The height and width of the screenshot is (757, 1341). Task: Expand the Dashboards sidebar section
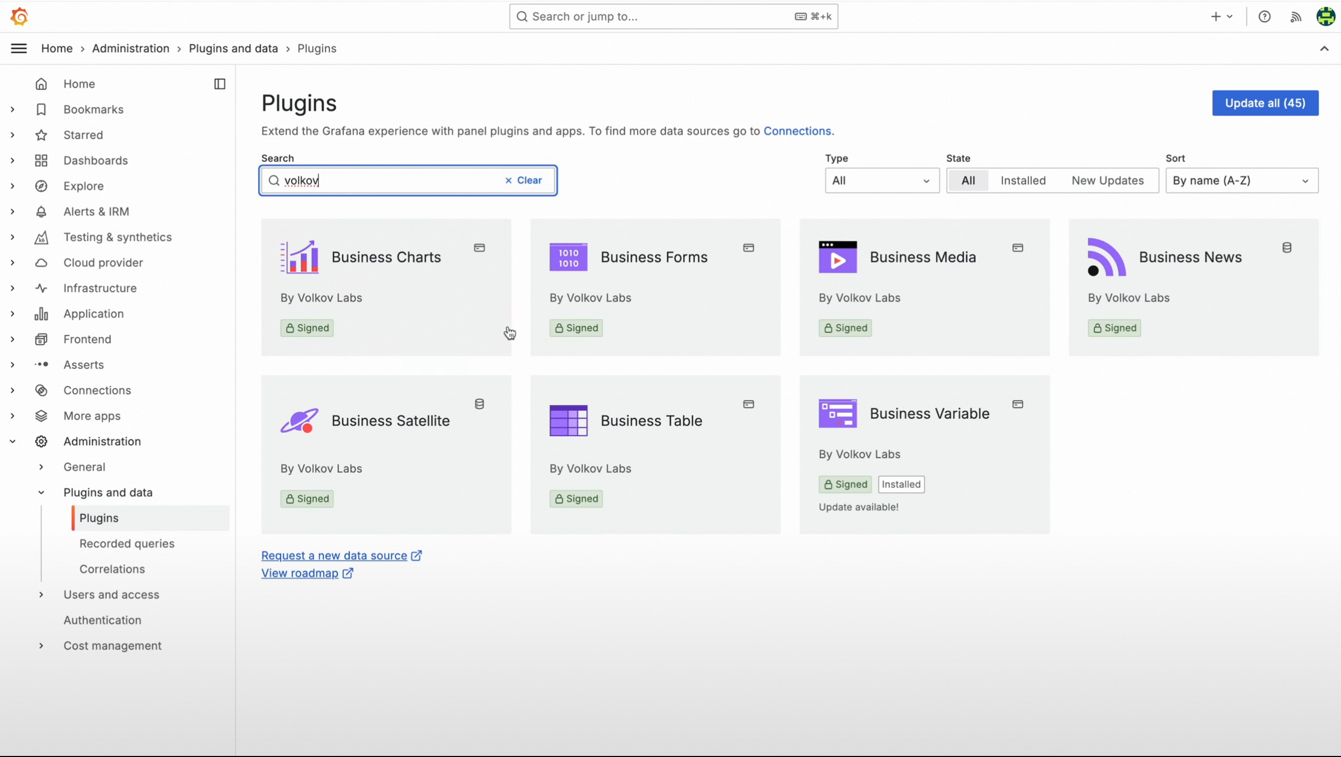13,160
